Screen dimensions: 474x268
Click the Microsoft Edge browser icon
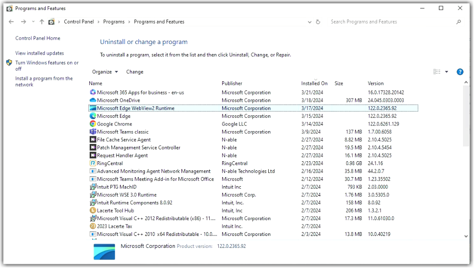tap(93, 116)
